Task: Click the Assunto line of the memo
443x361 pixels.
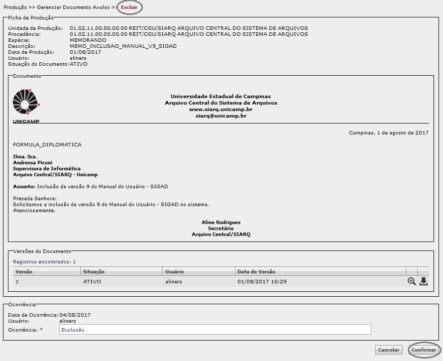Action: tap(91, 187)
